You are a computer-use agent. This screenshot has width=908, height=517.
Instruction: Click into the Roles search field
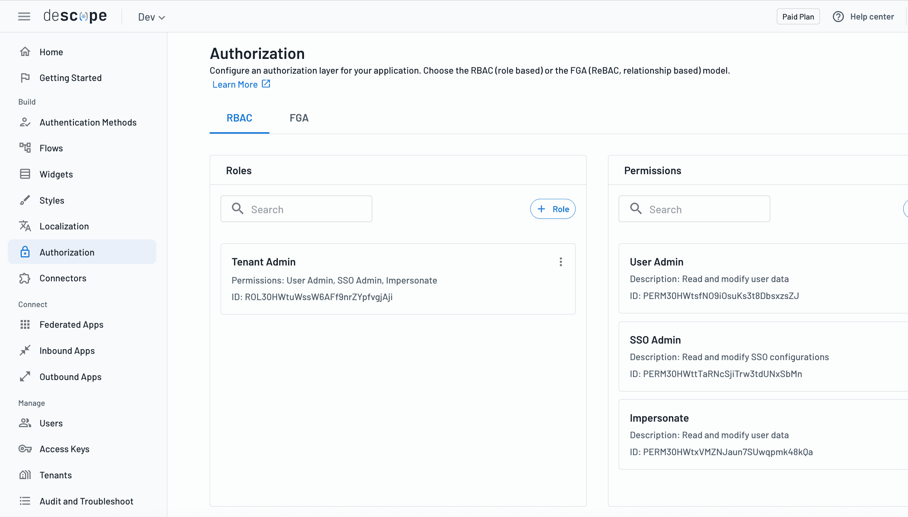(x=296, y=209)
